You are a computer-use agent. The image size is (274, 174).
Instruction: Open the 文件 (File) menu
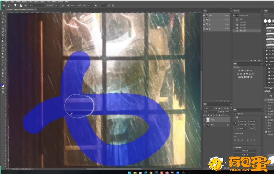[7, 2]
